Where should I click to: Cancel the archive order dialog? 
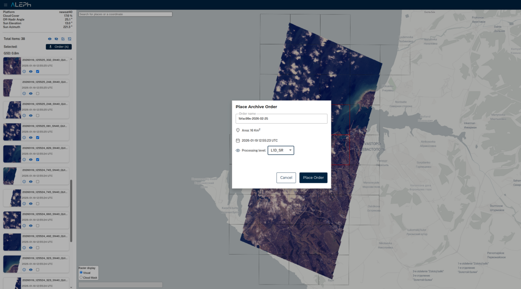(286, 178)
